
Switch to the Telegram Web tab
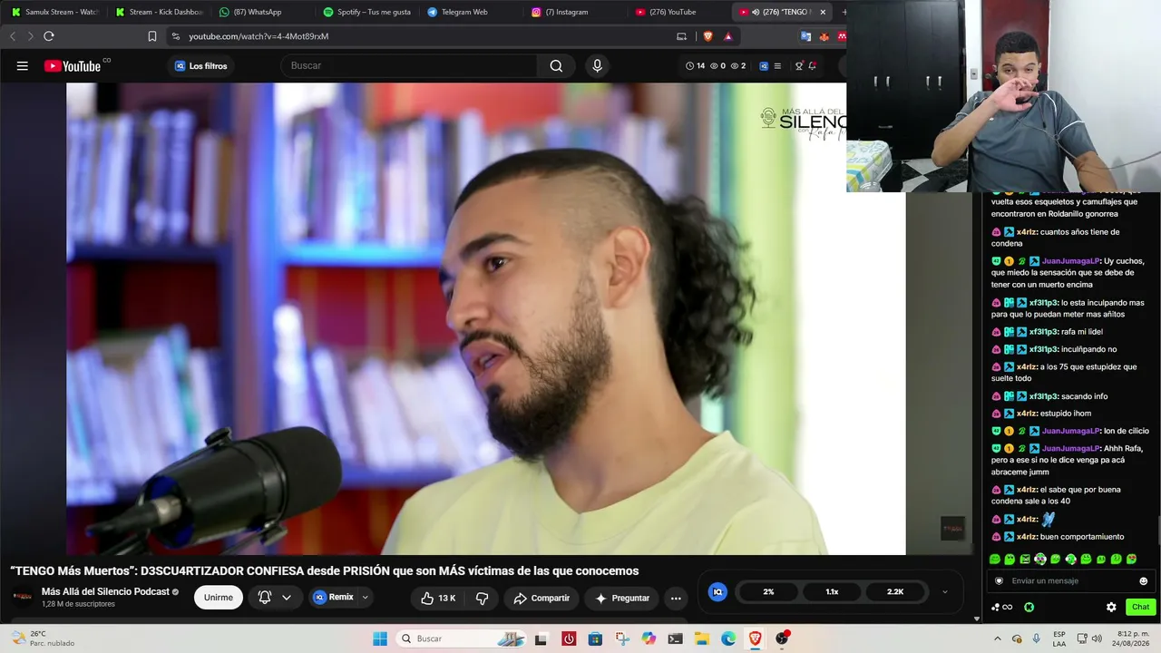tap(471, 12)
